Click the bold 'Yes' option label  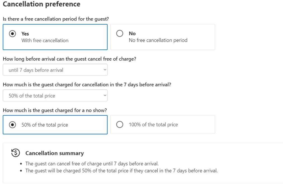pos(25,34)
